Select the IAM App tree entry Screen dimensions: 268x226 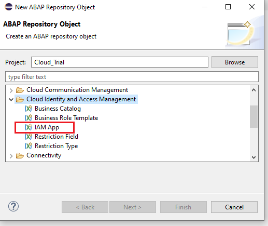[x=47, y=127]
